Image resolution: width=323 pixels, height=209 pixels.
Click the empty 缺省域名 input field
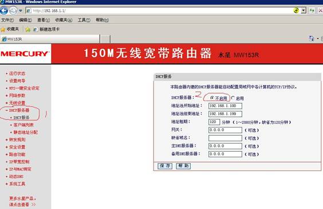[225, 138]
